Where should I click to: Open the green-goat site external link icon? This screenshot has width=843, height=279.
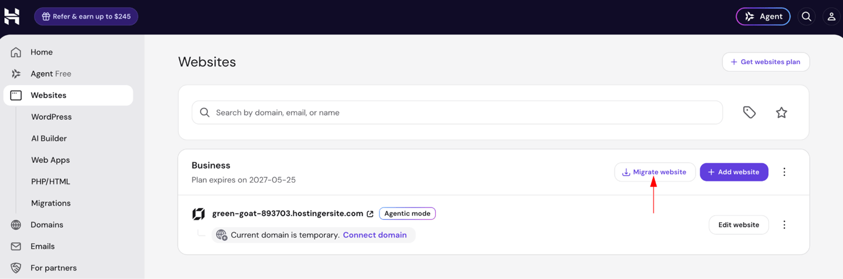(370, 214)
